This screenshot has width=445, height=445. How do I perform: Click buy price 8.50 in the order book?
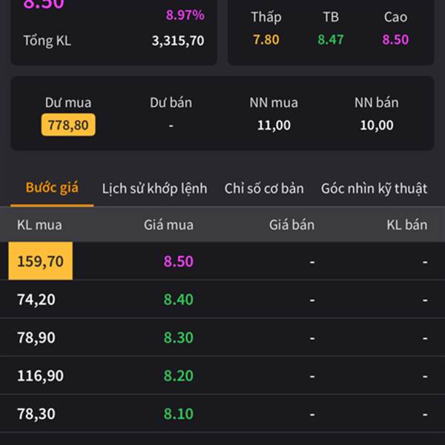[179, 261]
